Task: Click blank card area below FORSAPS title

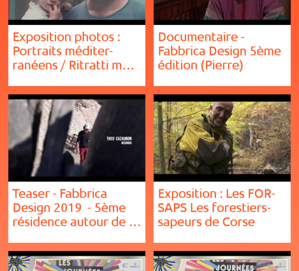Action: pyautogui.click(x=222, y=235)
